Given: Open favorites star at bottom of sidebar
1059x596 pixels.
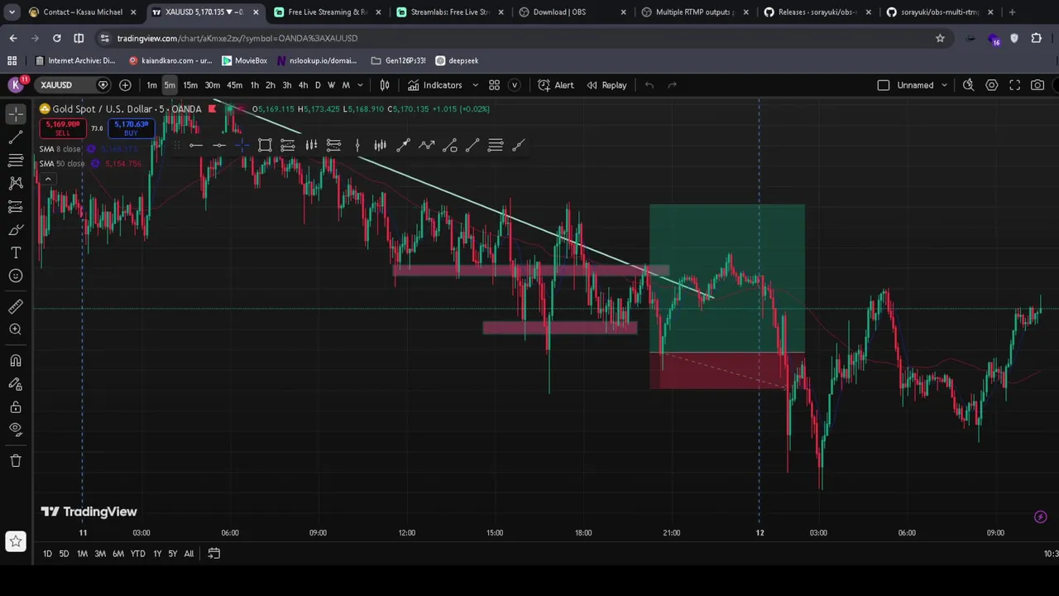Looking at the screenshot, I should click(x=16, y=541).
